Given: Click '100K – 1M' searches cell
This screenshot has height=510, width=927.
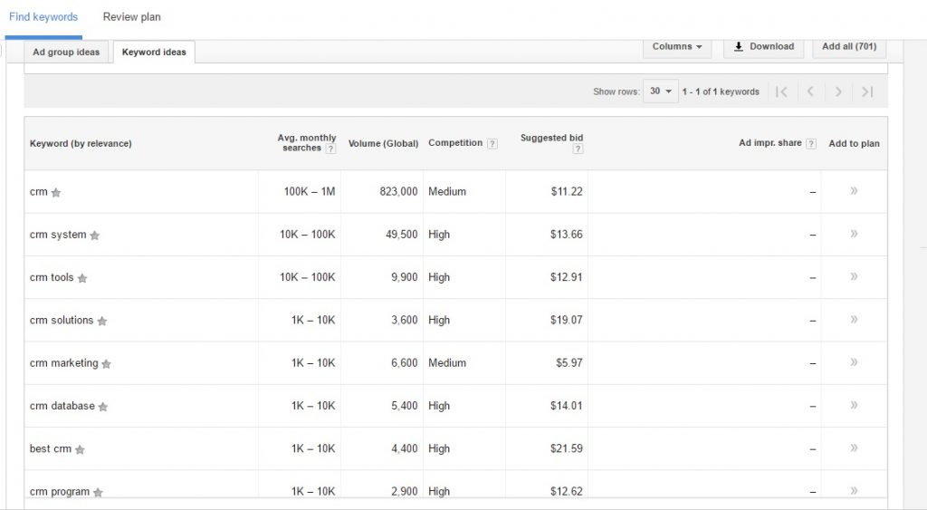Looking at the screenshot, I should (x=310, y=192).
